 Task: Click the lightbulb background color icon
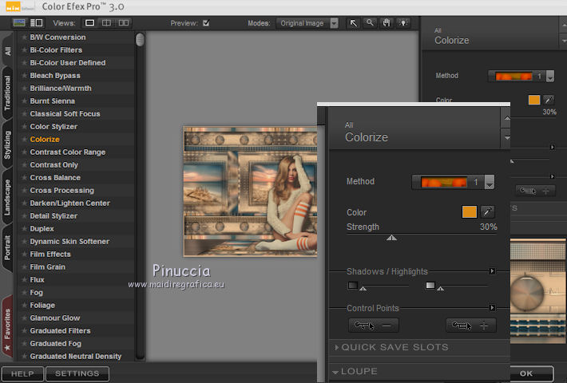403,23
